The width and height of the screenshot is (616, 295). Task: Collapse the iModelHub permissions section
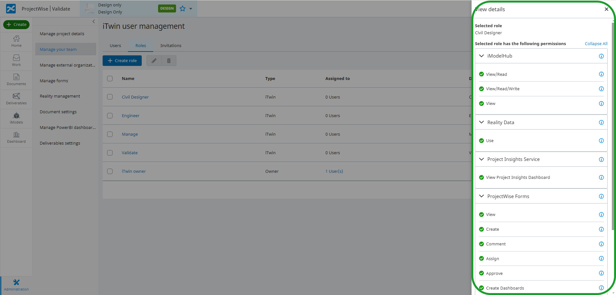tap(481, 56)
